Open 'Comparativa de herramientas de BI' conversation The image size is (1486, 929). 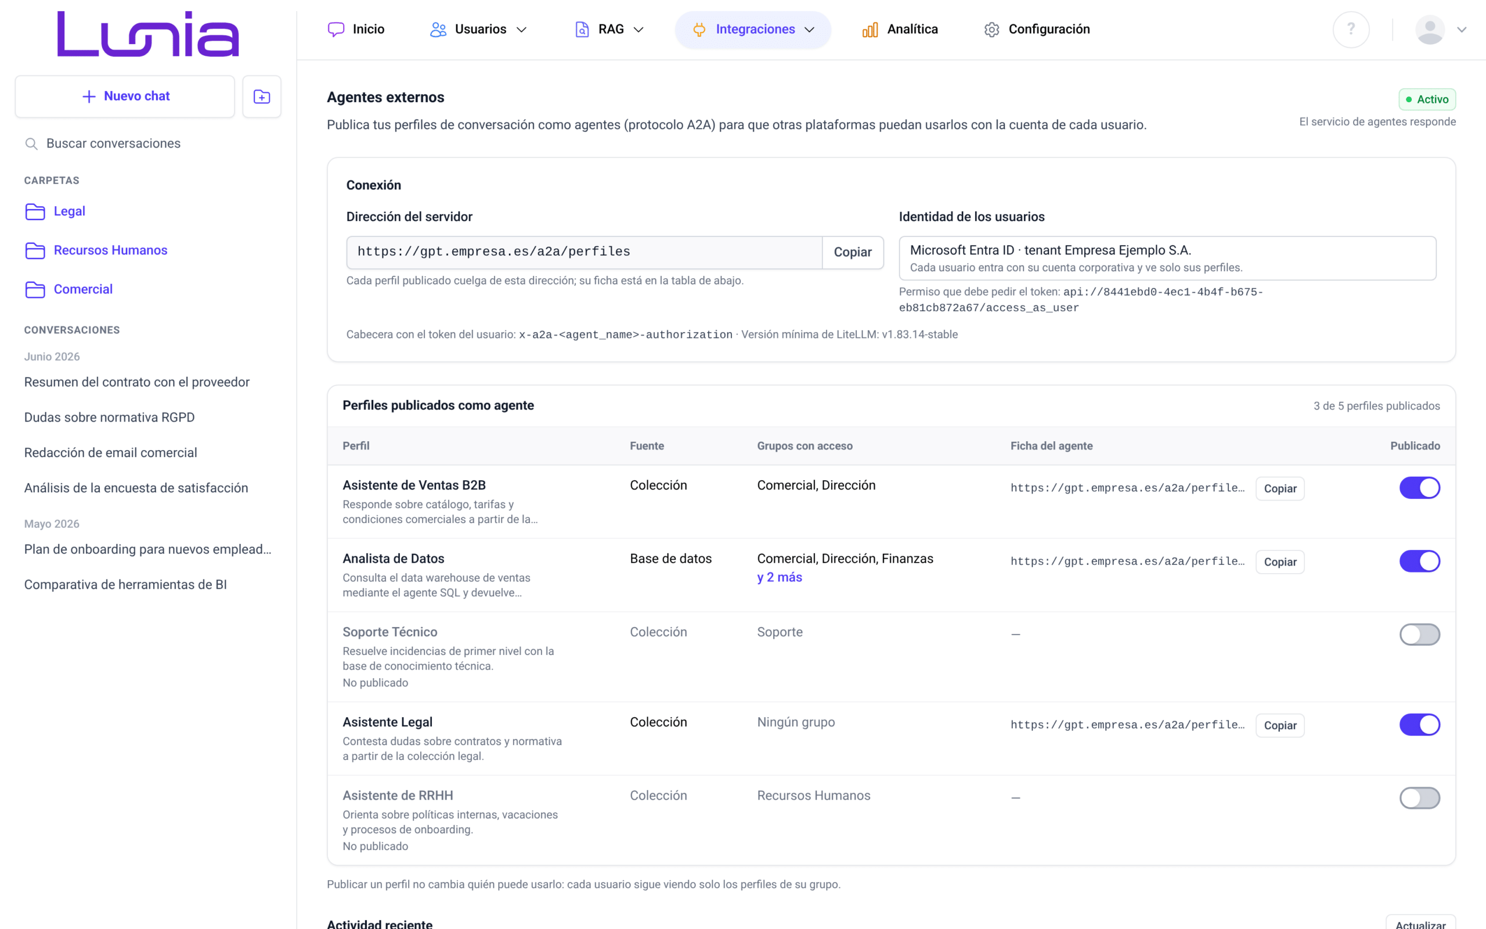[125, 584]
